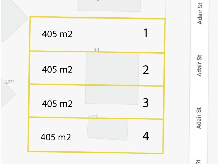
Task: Select the 405 m2 text in lot 2
Action: click(57, 70)
